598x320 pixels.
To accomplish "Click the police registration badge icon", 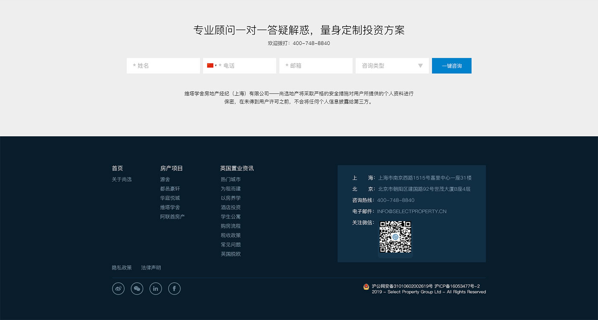I will coord(366,287).
